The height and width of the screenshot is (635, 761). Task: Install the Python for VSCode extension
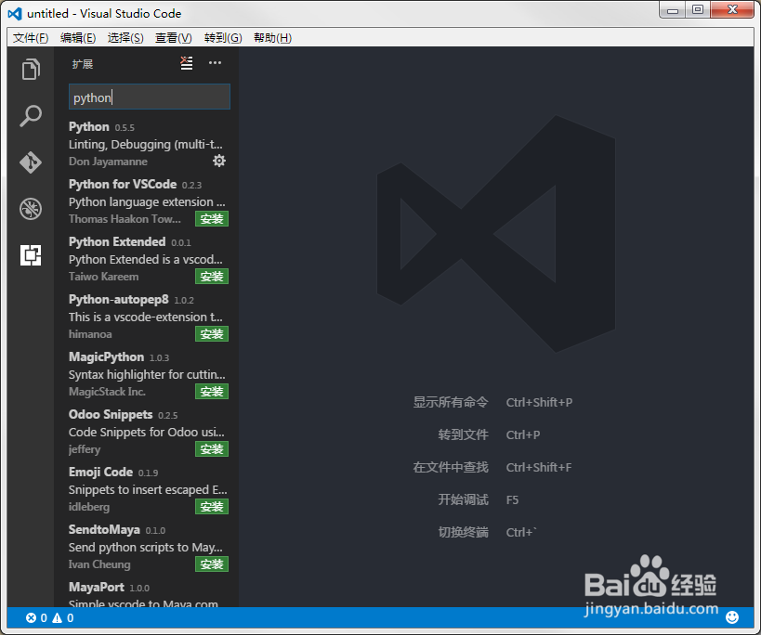coord(212,218)
